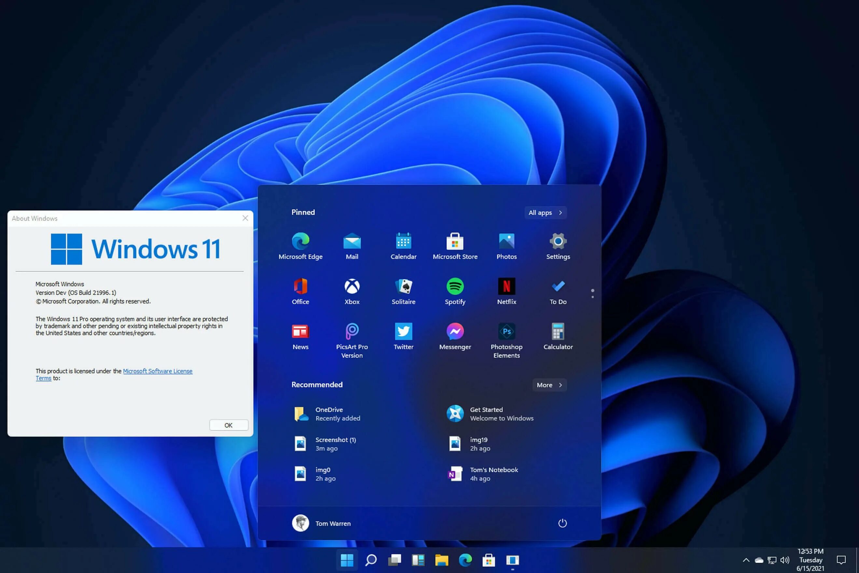Click power button in Start menu
This screenshot has height=573, width=859.
[x=562, y=523]
